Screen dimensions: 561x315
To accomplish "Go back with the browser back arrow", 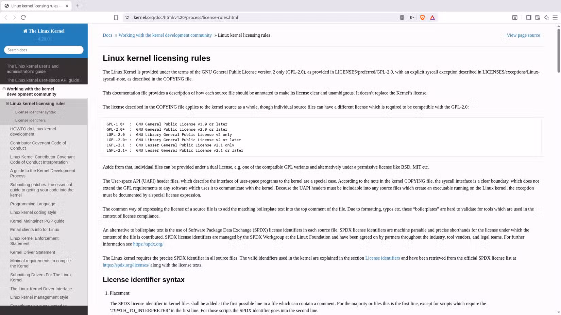I will pos(6,17).
